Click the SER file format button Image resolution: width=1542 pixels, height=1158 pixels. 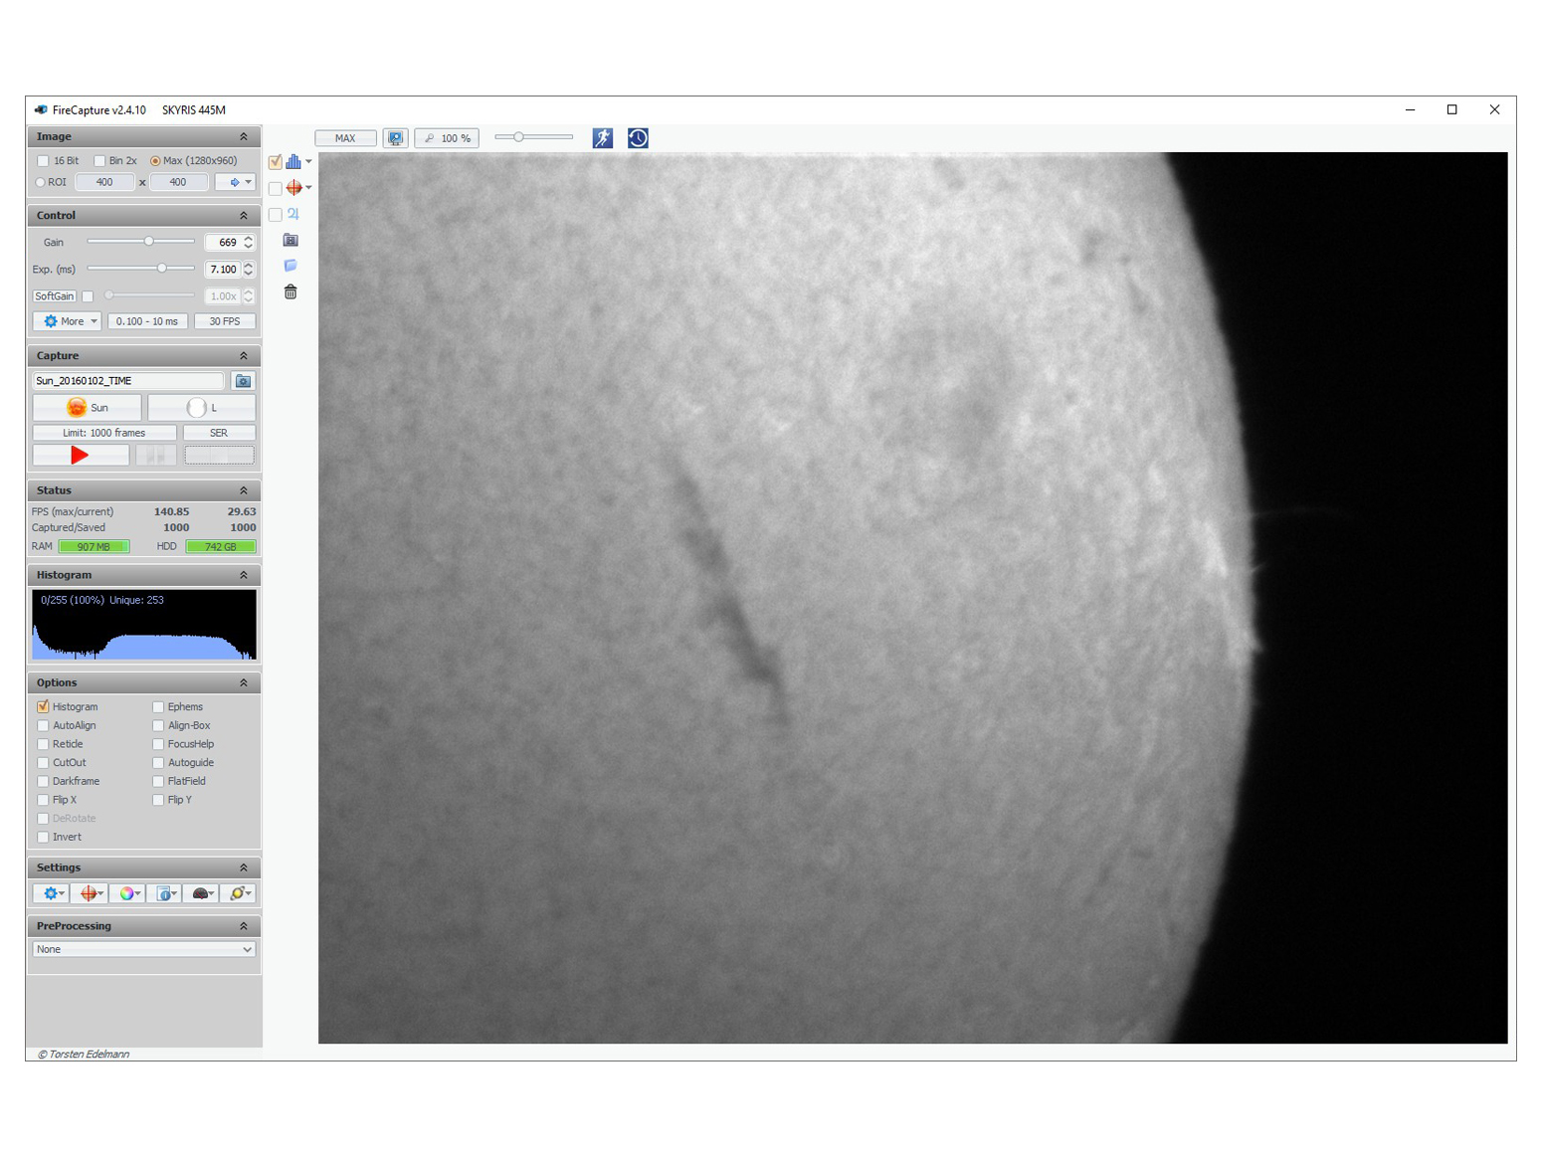[219, 433]
